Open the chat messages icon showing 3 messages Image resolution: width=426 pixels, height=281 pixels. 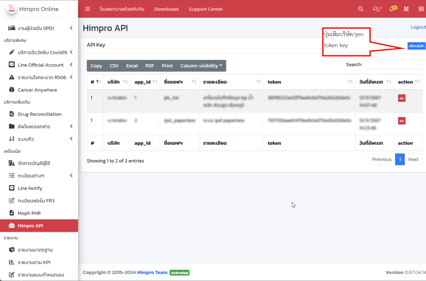click(x=376, y=9)
